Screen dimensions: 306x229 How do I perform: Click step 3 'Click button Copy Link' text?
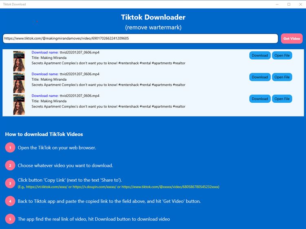[x=70, y=180]
